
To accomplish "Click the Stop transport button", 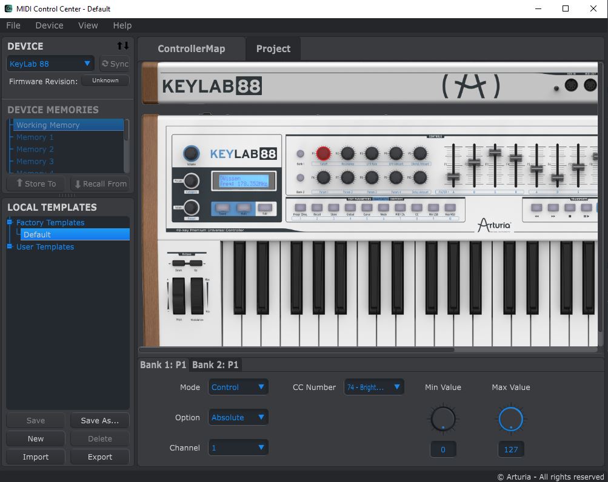I will pos(570,208).
